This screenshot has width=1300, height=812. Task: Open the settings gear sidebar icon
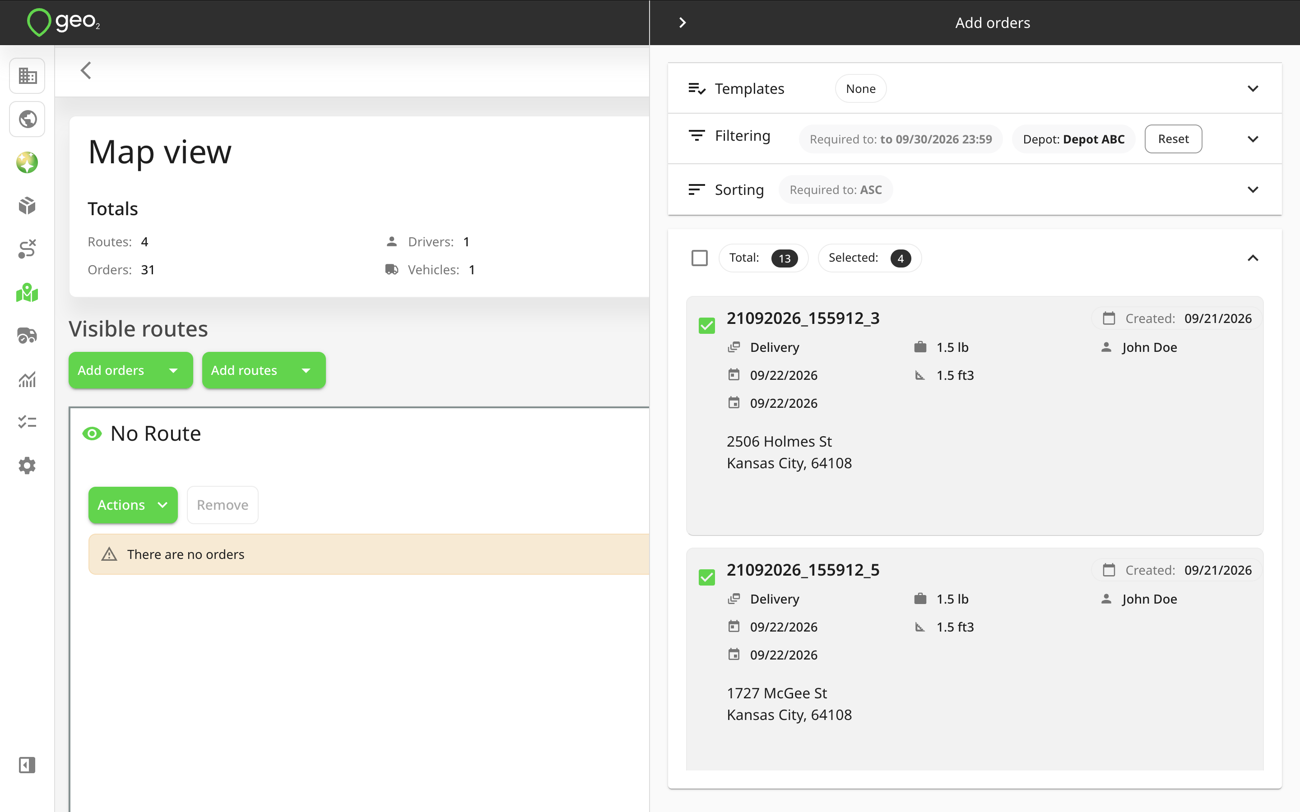point(28,466)
